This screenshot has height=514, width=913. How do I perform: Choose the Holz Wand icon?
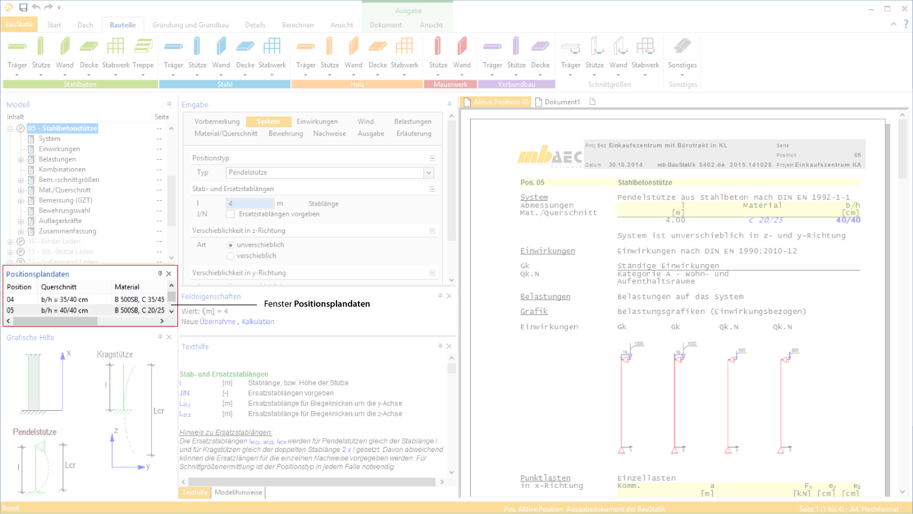click(353, 46)
